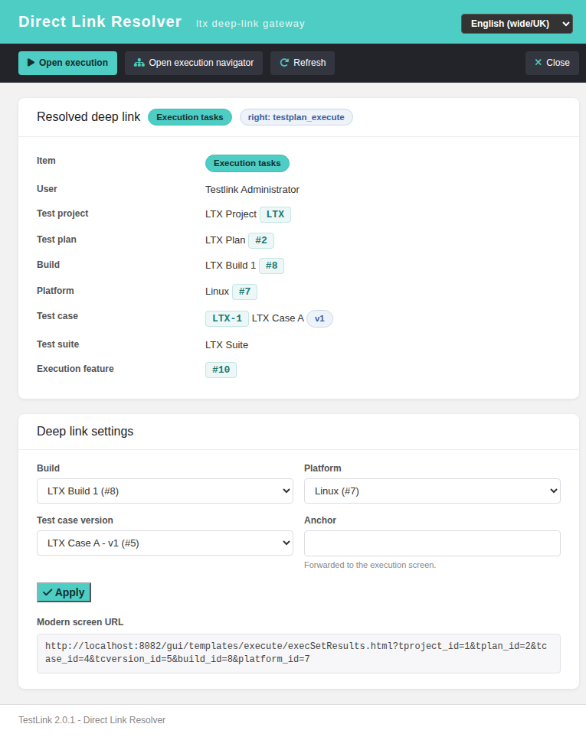Click the Apply button text

70,592
